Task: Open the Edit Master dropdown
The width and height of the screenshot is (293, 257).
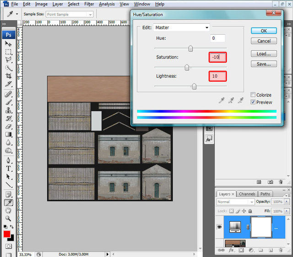Action: 182,27
